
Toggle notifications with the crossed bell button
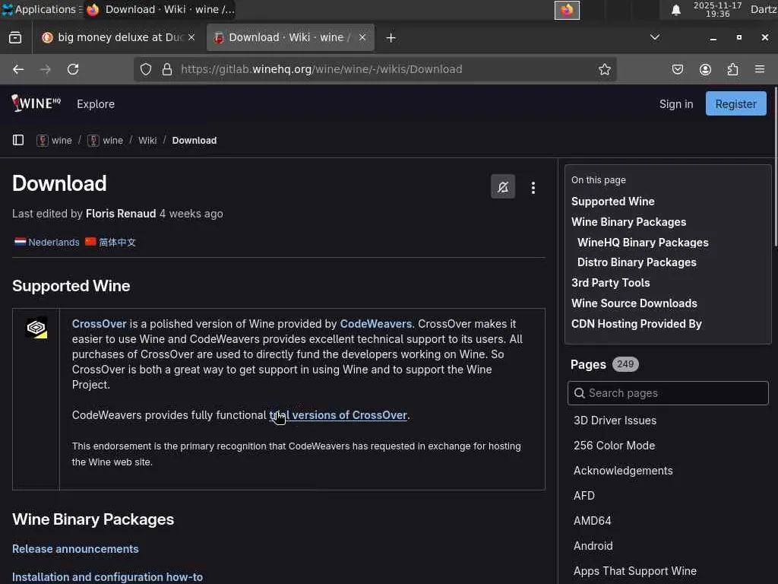(503, 187)
